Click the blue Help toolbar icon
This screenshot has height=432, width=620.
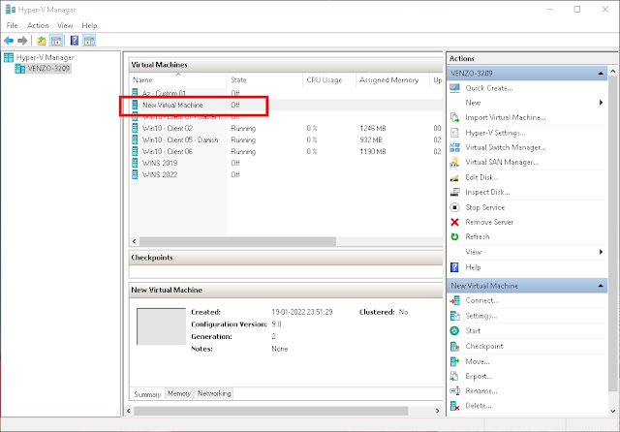click(x=75, y=41)
